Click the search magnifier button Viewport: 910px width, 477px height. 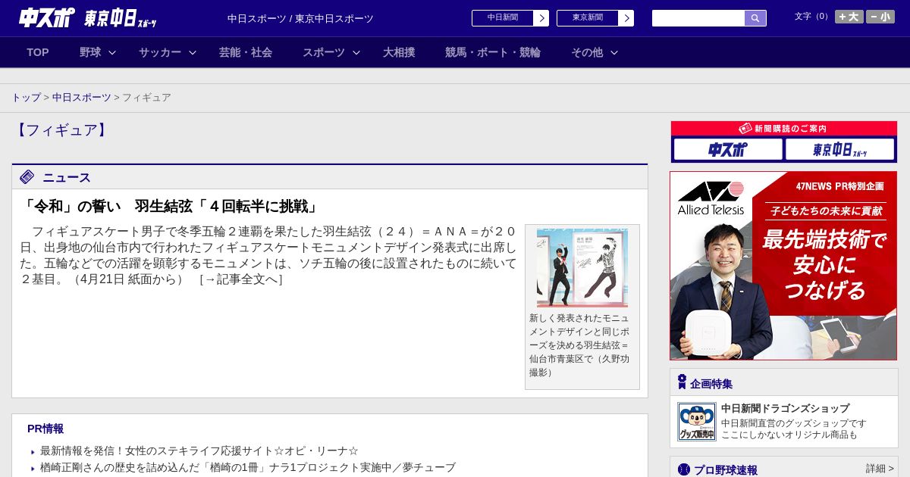pos(755,18)
